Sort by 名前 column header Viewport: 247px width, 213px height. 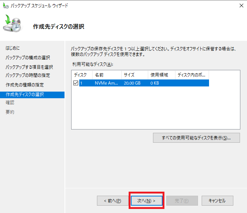(106, 75)
